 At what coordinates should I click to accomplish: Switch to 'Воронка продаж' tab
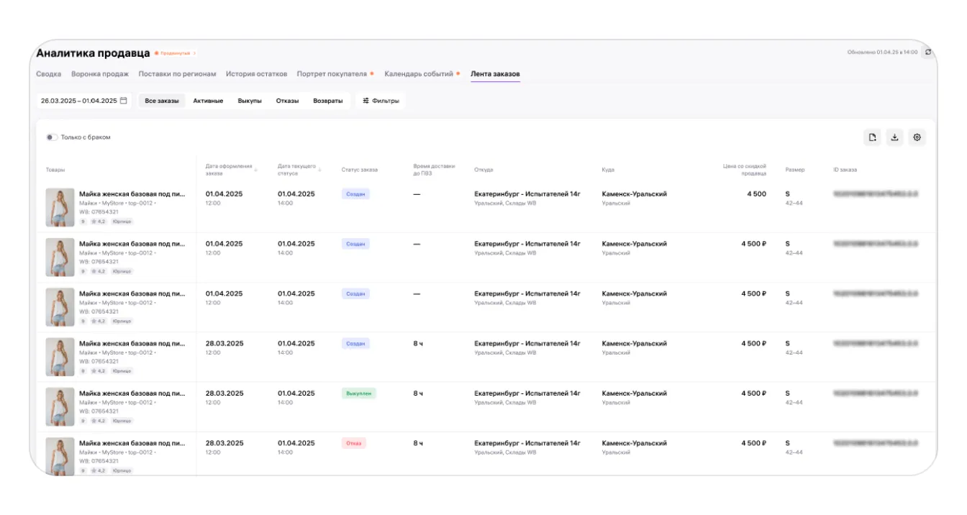(x=100, y=74)
